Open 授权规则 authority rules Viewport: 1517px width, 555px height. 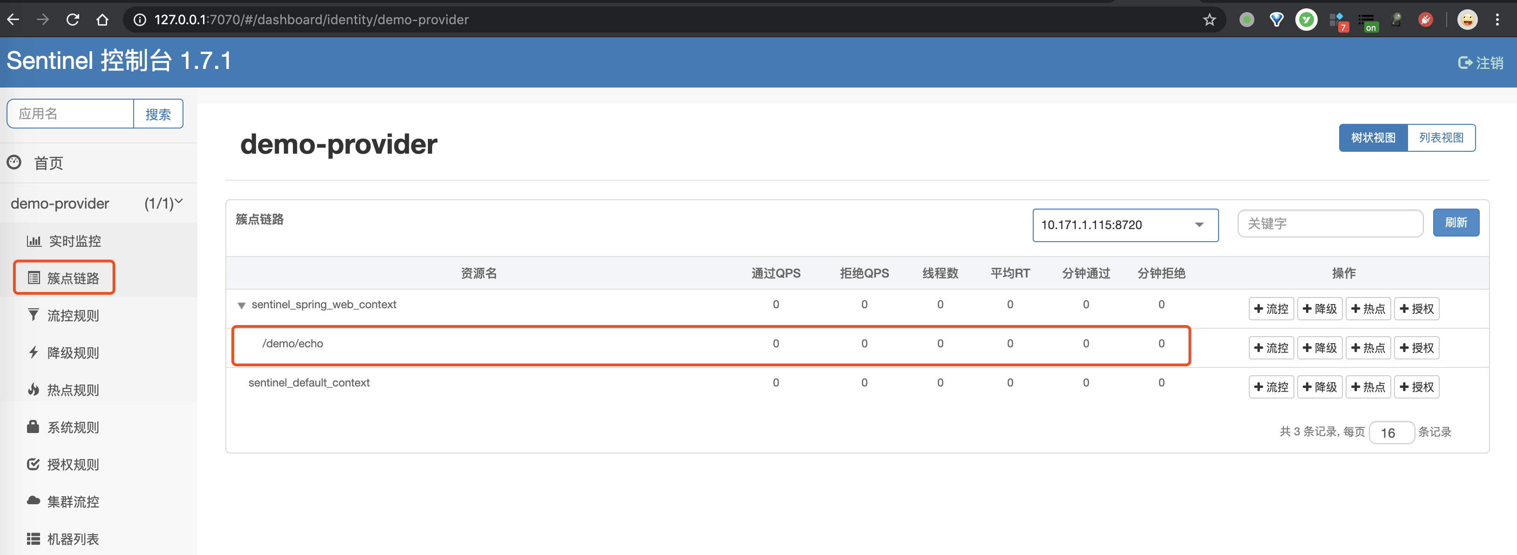click(x=73, y=464)
